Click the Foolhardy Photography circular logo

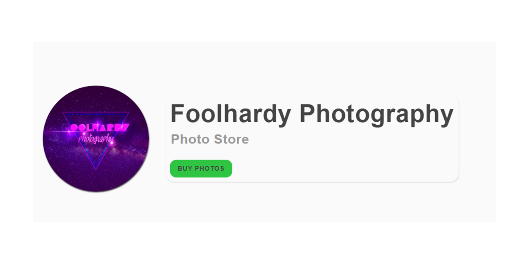point(96,139)
